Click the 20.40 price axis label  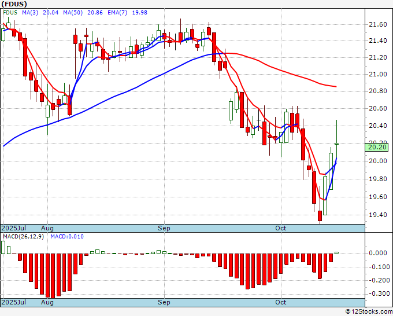click(378, 126)
